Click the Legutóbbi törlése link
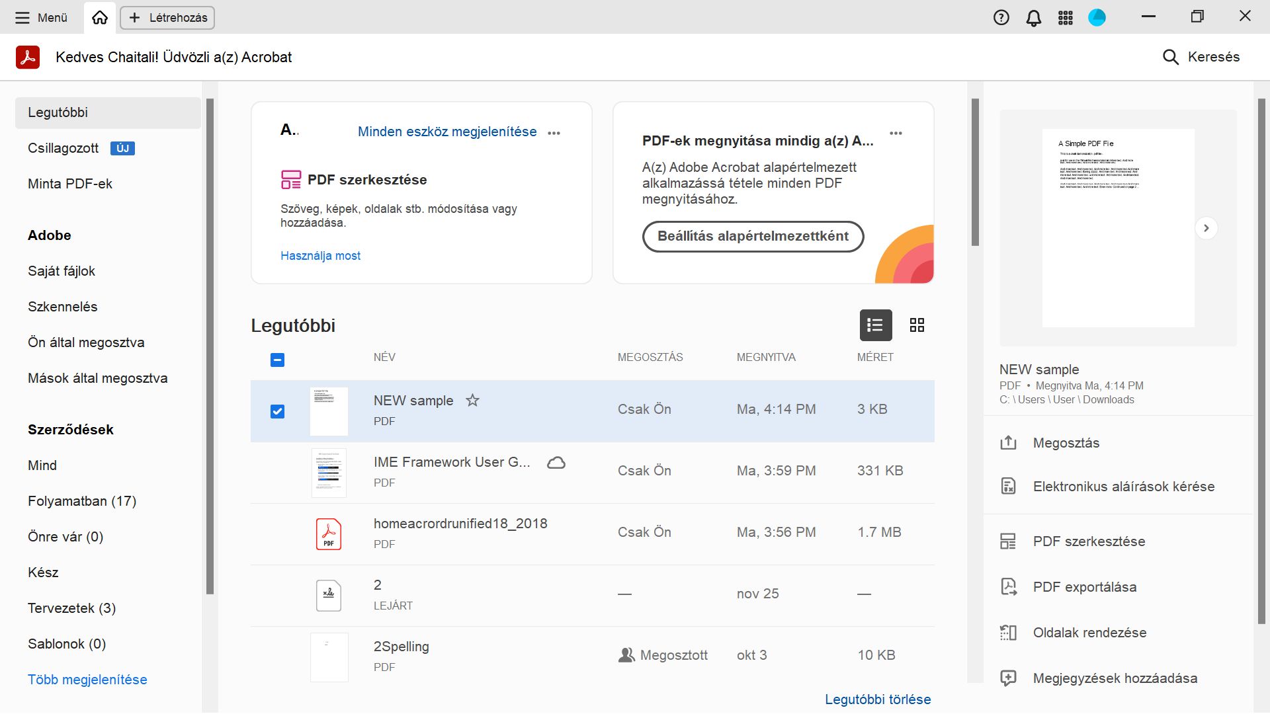 tap(877, 699)
